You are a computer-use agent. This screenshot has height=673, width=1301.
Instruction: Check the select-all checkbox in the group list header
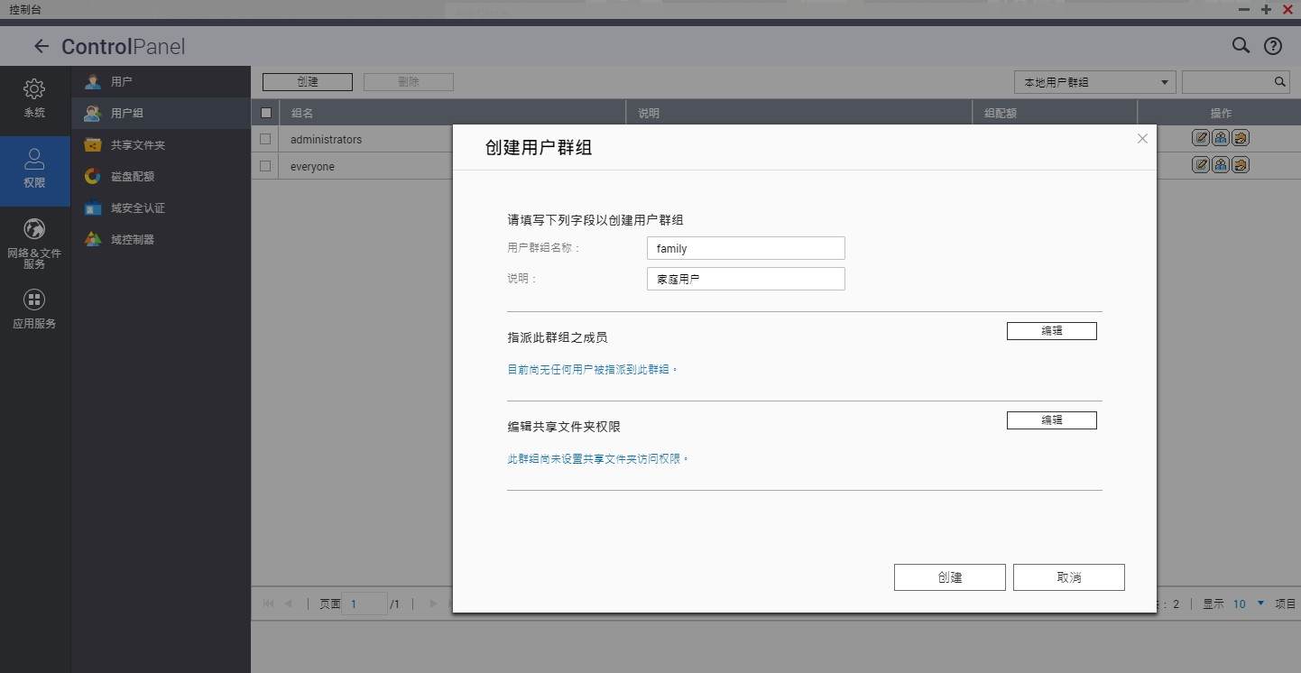[x=266, y=113]
